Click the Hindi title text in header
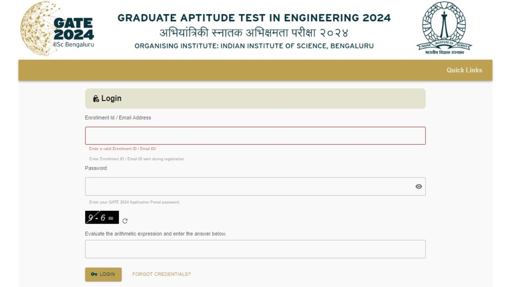This screenshot has width=510, height=287. pyautogui.click(x=254, y=33)
